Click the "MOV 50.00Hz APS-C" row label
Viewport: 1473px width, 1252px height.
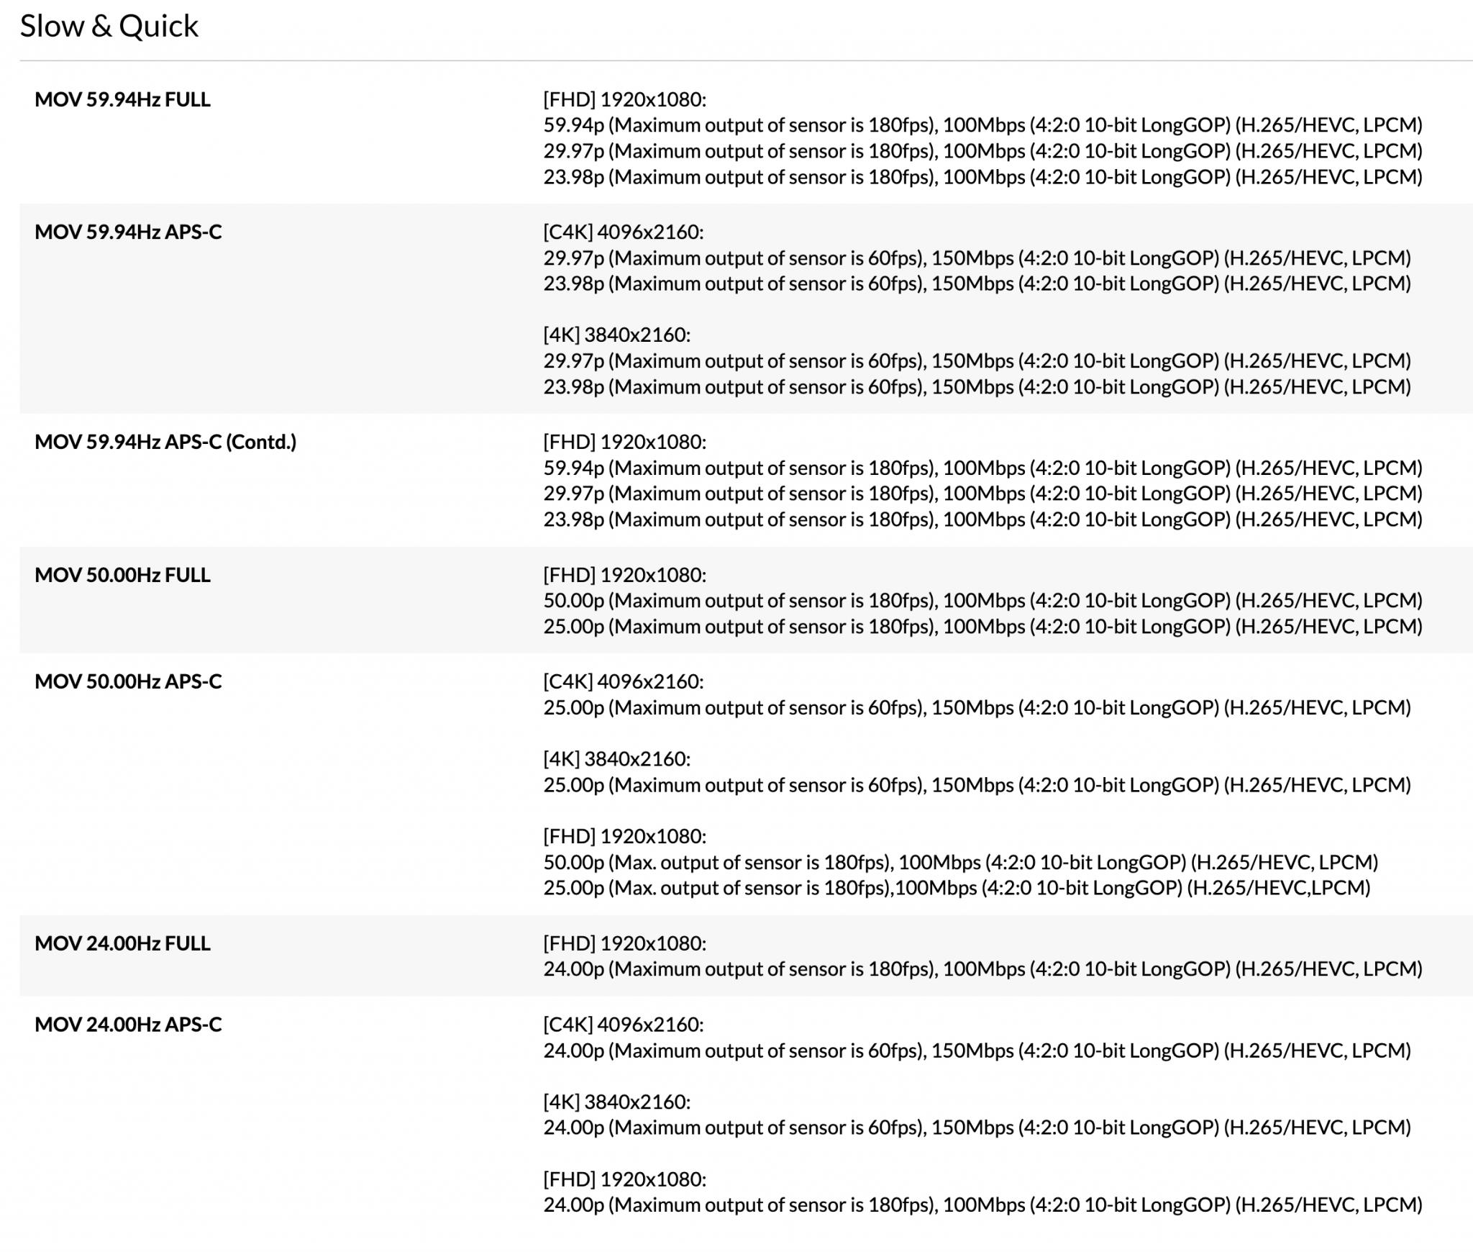pyautogui.click(x=128, y=681)
